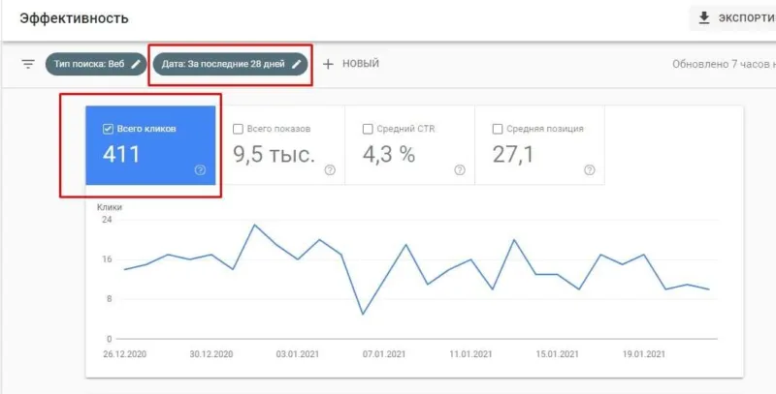Click the 9,5 тыс. impressions value

pyautogui.click(x=275, y=154)
